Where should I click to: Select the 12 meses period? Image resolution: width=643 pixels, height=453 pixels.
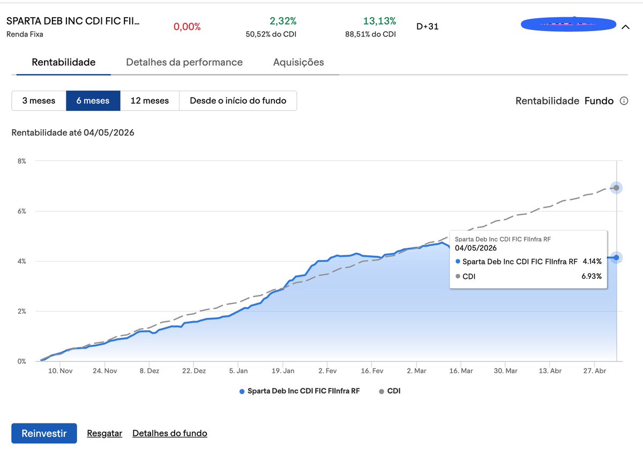click(x=149, y=101)
